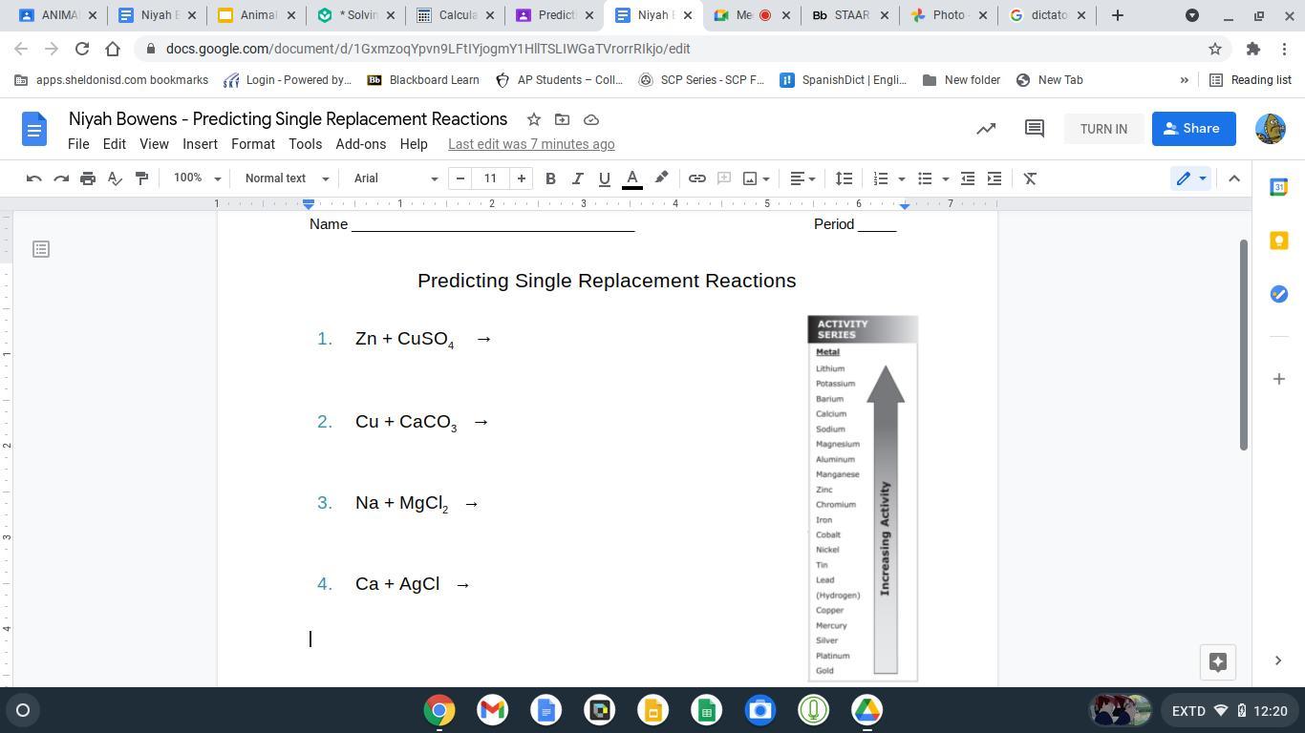Image resolution: width=1305 pixels, height=733 pixels.
Task: Open Google Calendar side panel
Action: pos(1278,187)
